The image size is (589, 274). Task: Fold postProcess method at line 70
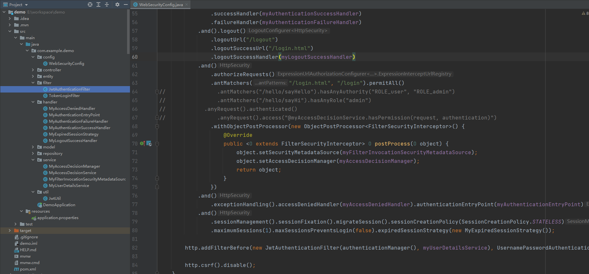[x=157, y=144]
